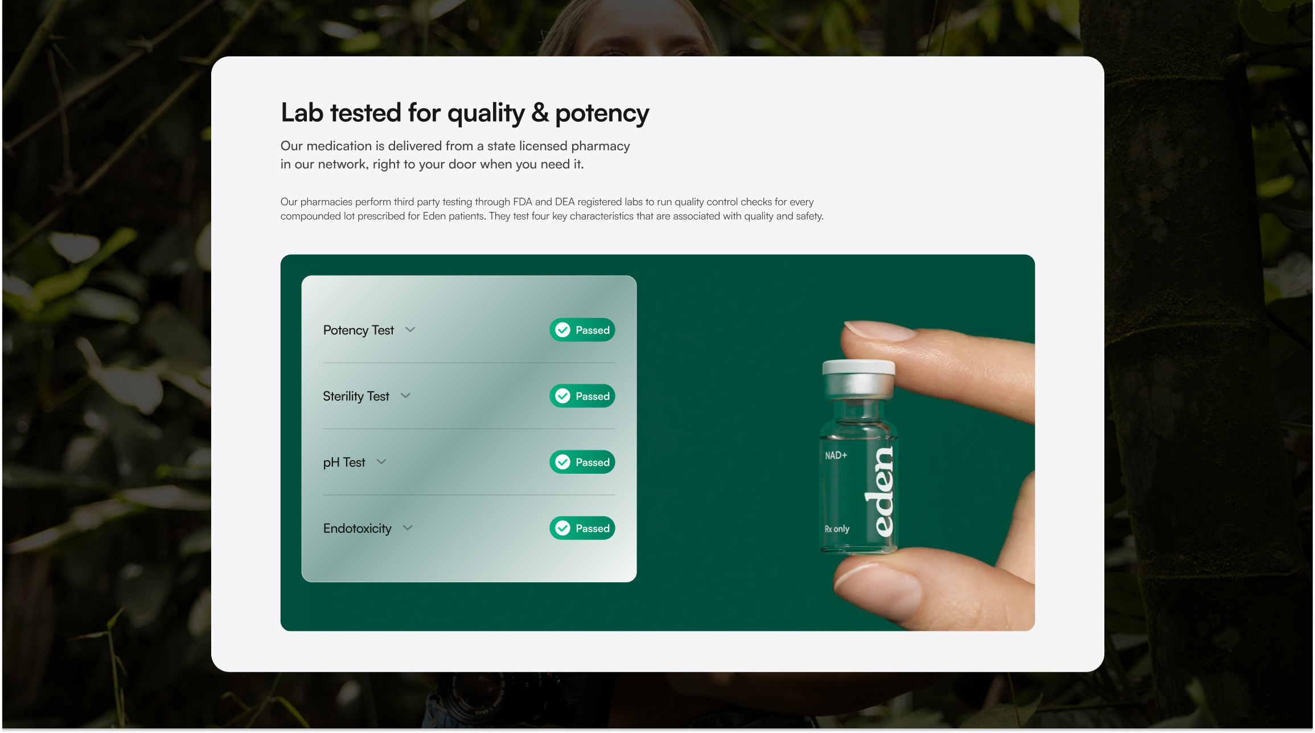The image size is (1315, 733).
Task: Click the checkmark icon on Potency Test badge
Action: [x=562, y=330]
